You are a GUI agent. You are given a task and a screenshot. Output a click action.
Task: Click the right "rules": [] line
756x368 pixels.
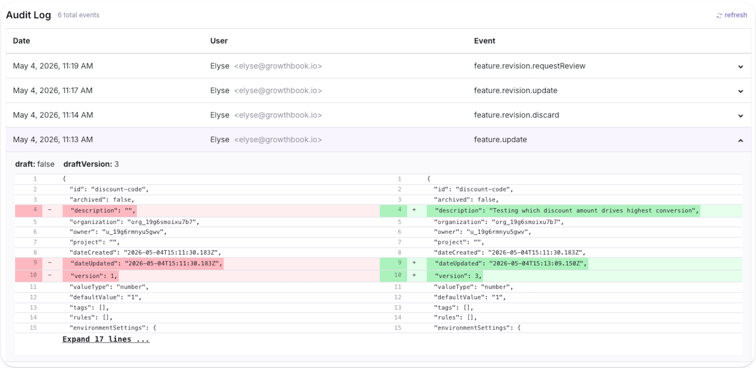coord(455,317)
